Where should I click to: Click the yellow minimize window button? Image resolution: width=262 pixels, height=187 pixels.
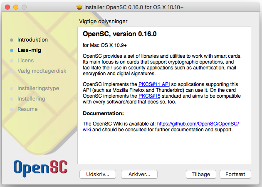pyautogui.click(x=16, y=7)
